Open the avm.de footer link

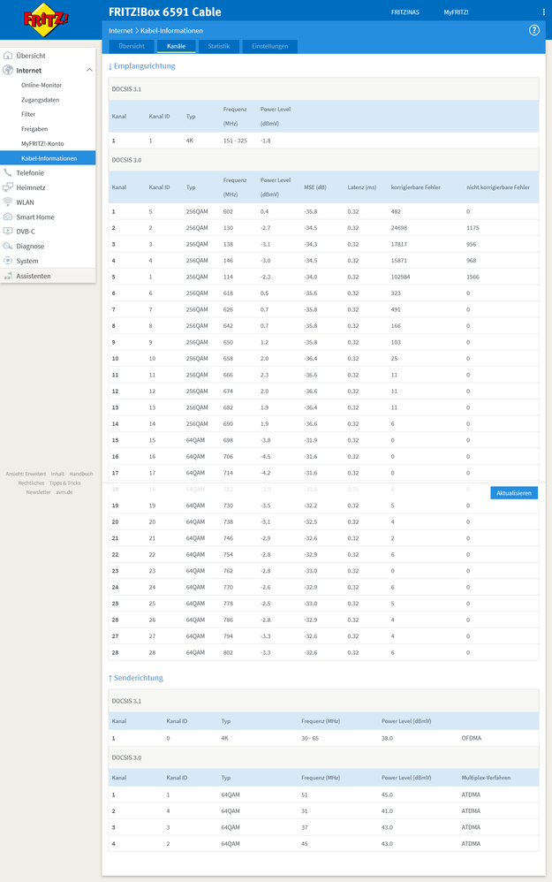64,491
